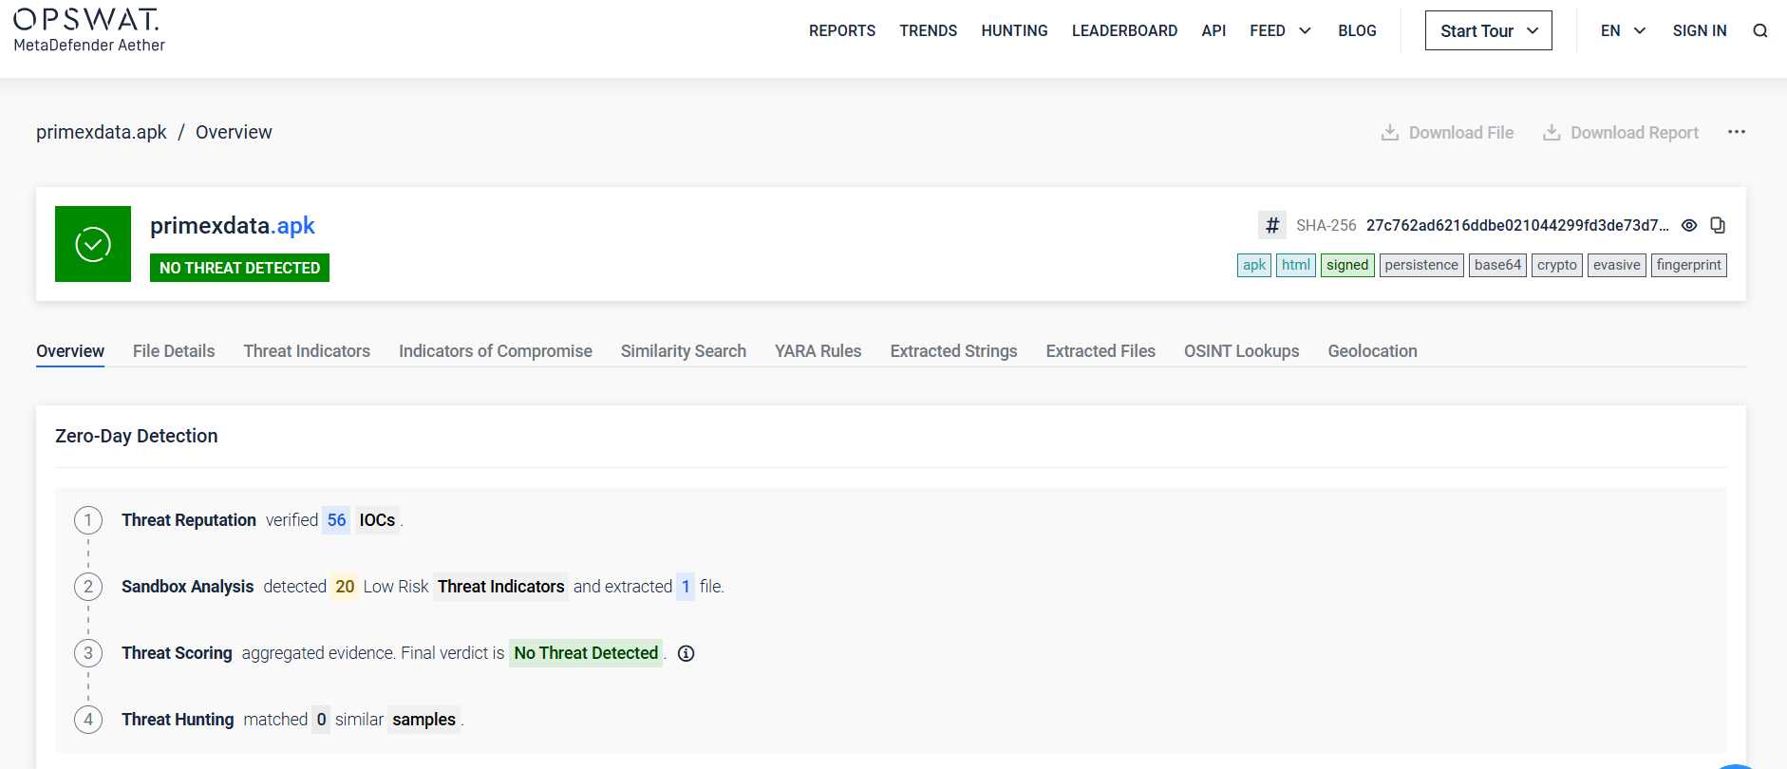Click the download icon beside Download Report
This screenshot has height=769, width=1787.
[1552, 133]
